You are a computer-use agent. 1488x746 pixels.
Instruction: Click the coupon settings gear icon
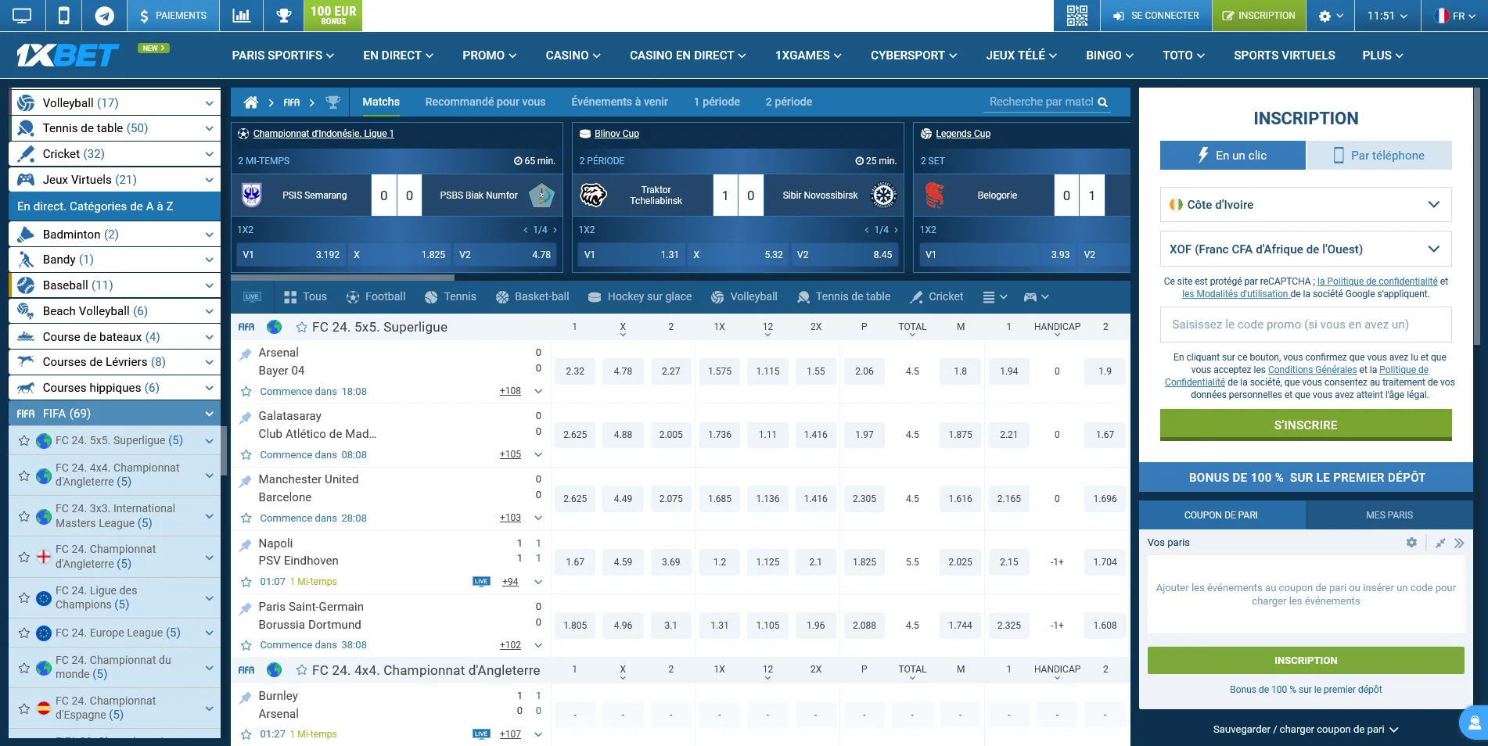click(1411, 543)
